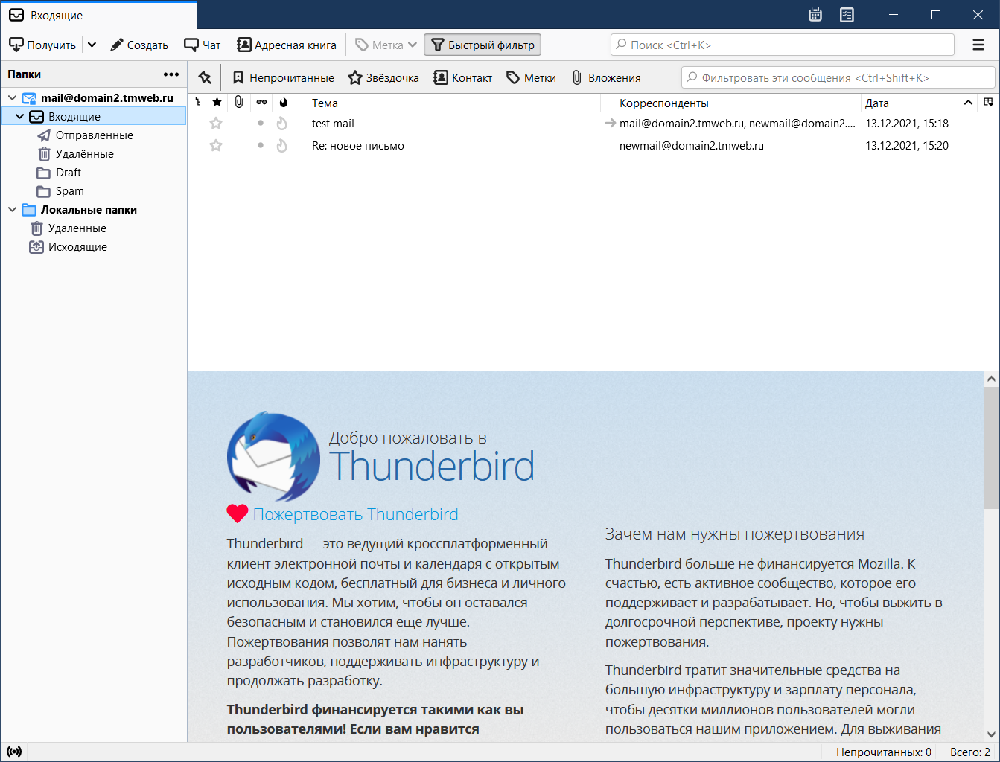Image resolution: width=1000 pixels, height=762 pixels.
Task: Collapse the mail@domain2.tmweb.ru account tree
Action: pos(13,97)
